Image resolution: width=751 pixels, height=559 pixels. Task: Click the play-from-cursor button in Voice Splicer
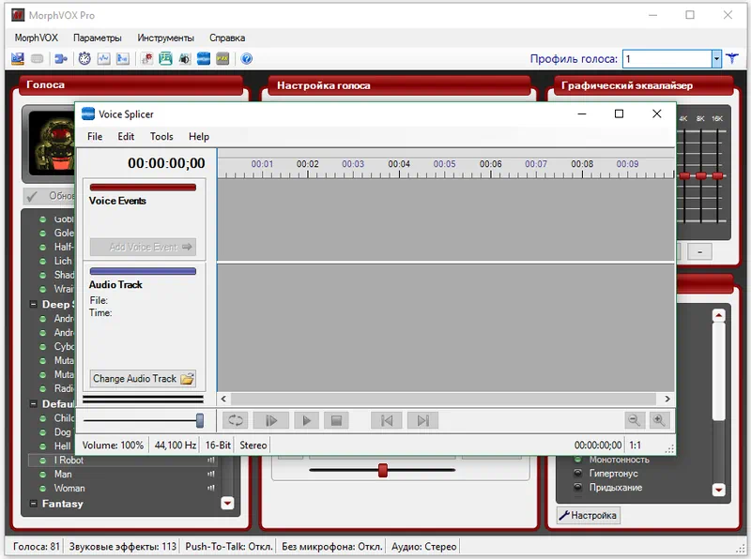click(271, 421)
